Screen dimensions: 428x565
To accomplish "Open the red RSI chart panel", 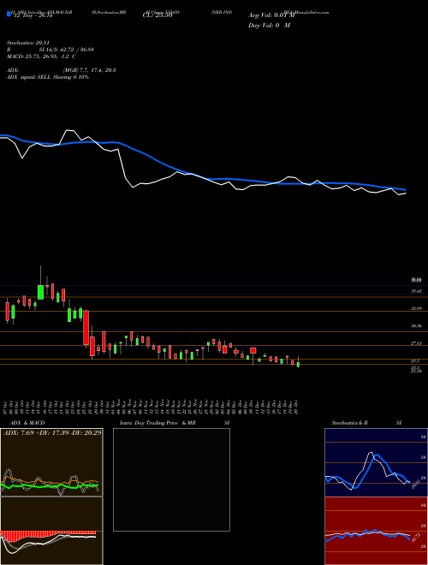I will (376, 531).
